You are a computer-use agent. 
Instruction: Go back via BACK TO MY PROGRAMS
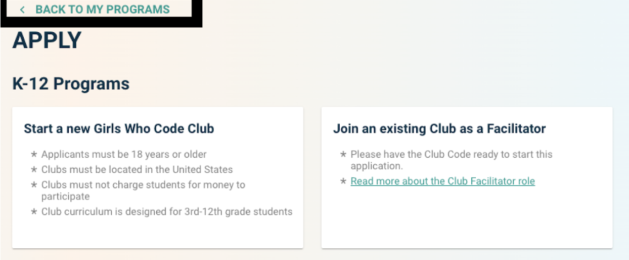tap(102, 10)
